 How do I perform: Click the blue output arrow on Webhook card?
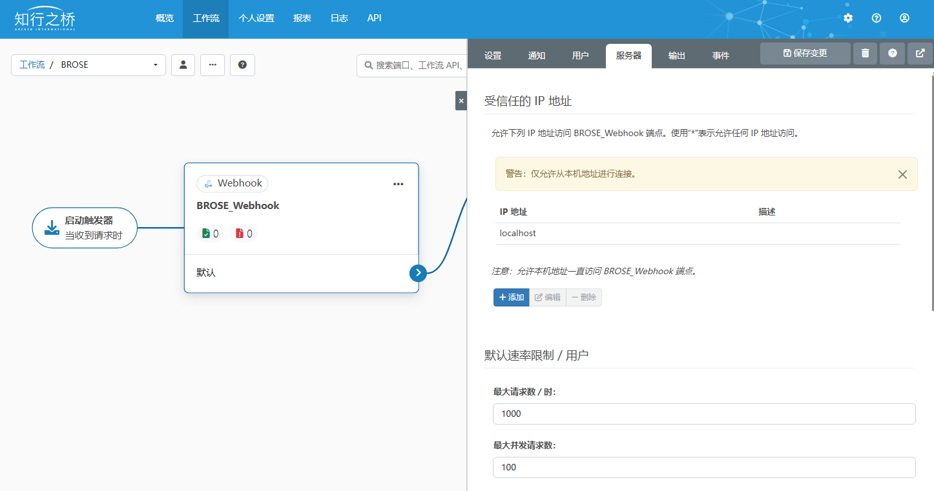click(418, 273)
